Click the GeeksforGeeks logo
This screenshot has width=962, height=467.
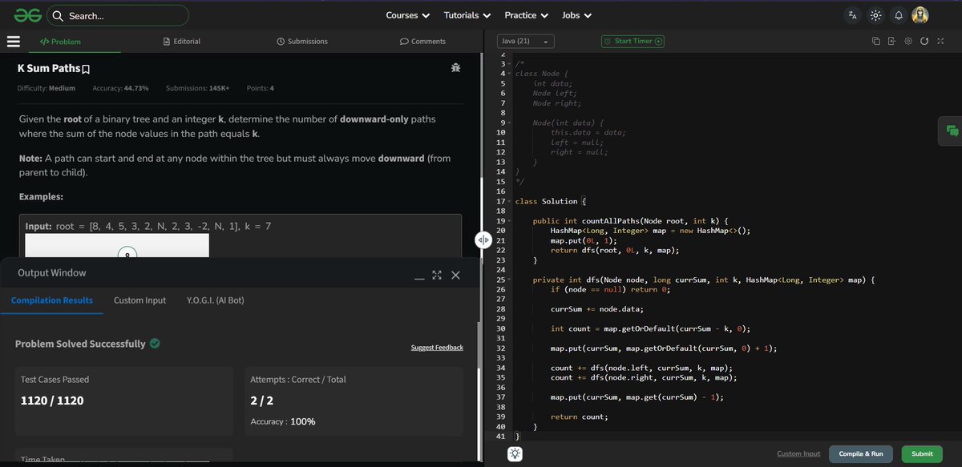(x=27, y=14)
